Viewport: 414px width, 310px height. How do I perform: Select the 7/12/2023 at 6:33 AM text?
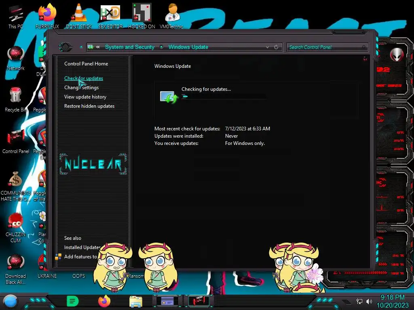tap(247, 129)
